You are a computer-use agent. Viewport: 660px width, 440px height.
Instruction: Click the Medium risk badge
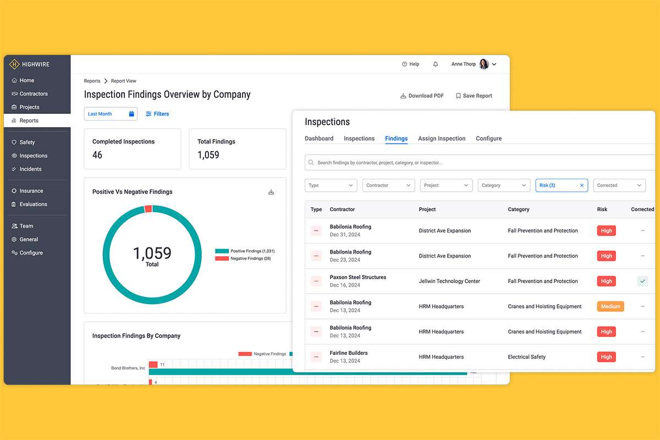tap(610, 306)
